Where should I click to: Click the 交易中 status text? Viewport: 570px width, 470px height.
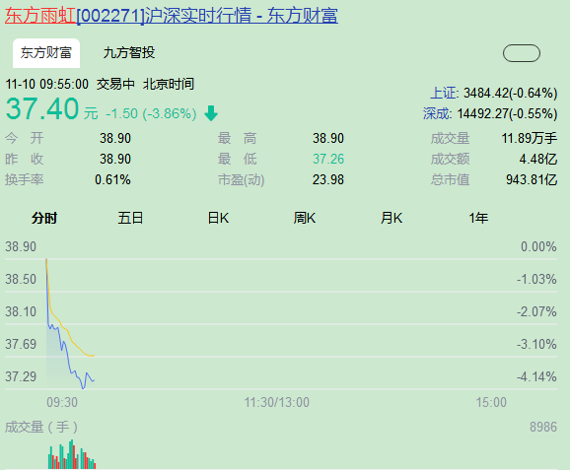pos(115,85)
